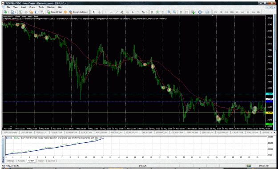Screen dimensions: 278x169
Task: Expand the Profiles dropdown arrow
Action: tap(15, 12)
